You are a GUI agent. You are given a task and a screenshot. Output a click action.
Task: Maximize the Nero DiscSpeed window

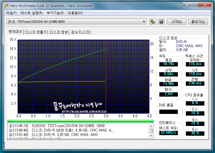(x=194, y=5)
